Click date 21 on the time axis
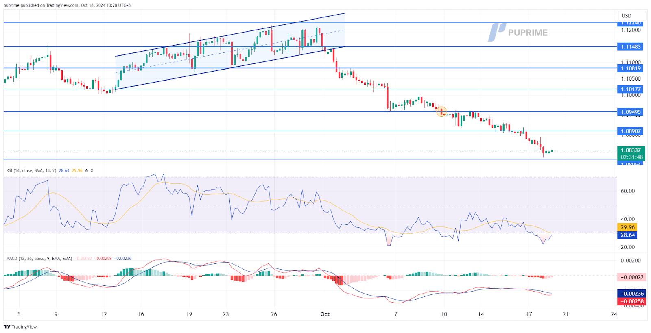The height and width of the screenshot is (333, 651). click(x=566, y=314)
